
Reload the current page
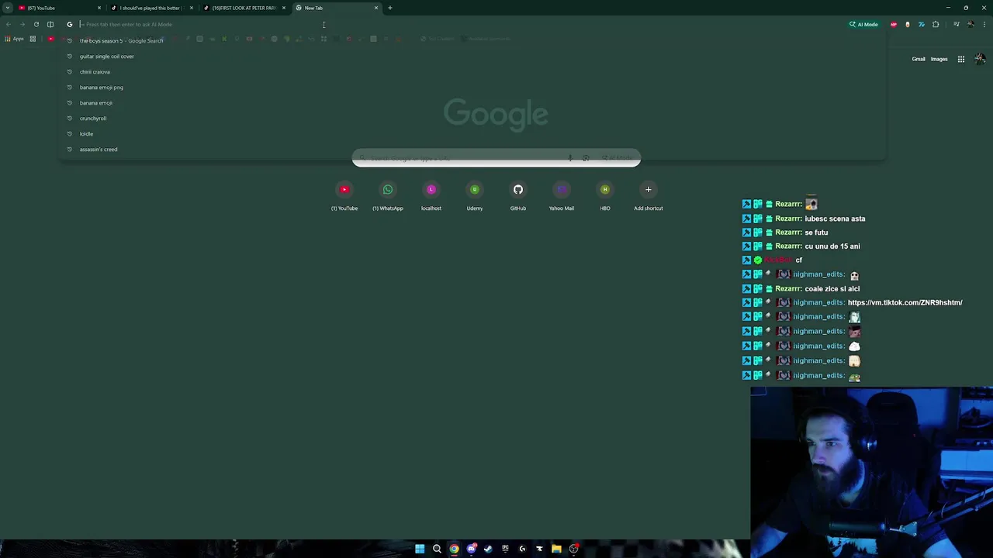coord(36,24)
